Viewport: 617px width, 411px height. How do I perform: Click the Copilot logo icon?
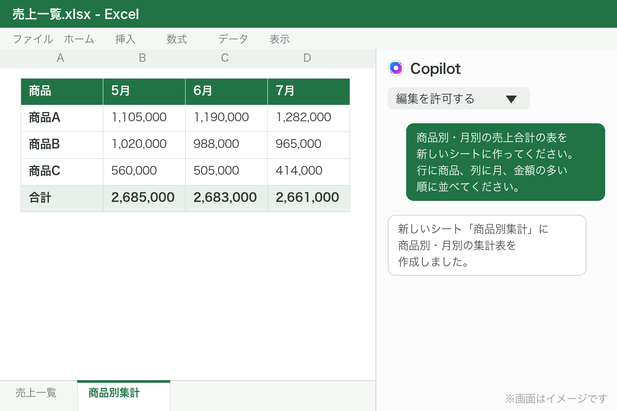pyautogui.click(x=396, y=68)
